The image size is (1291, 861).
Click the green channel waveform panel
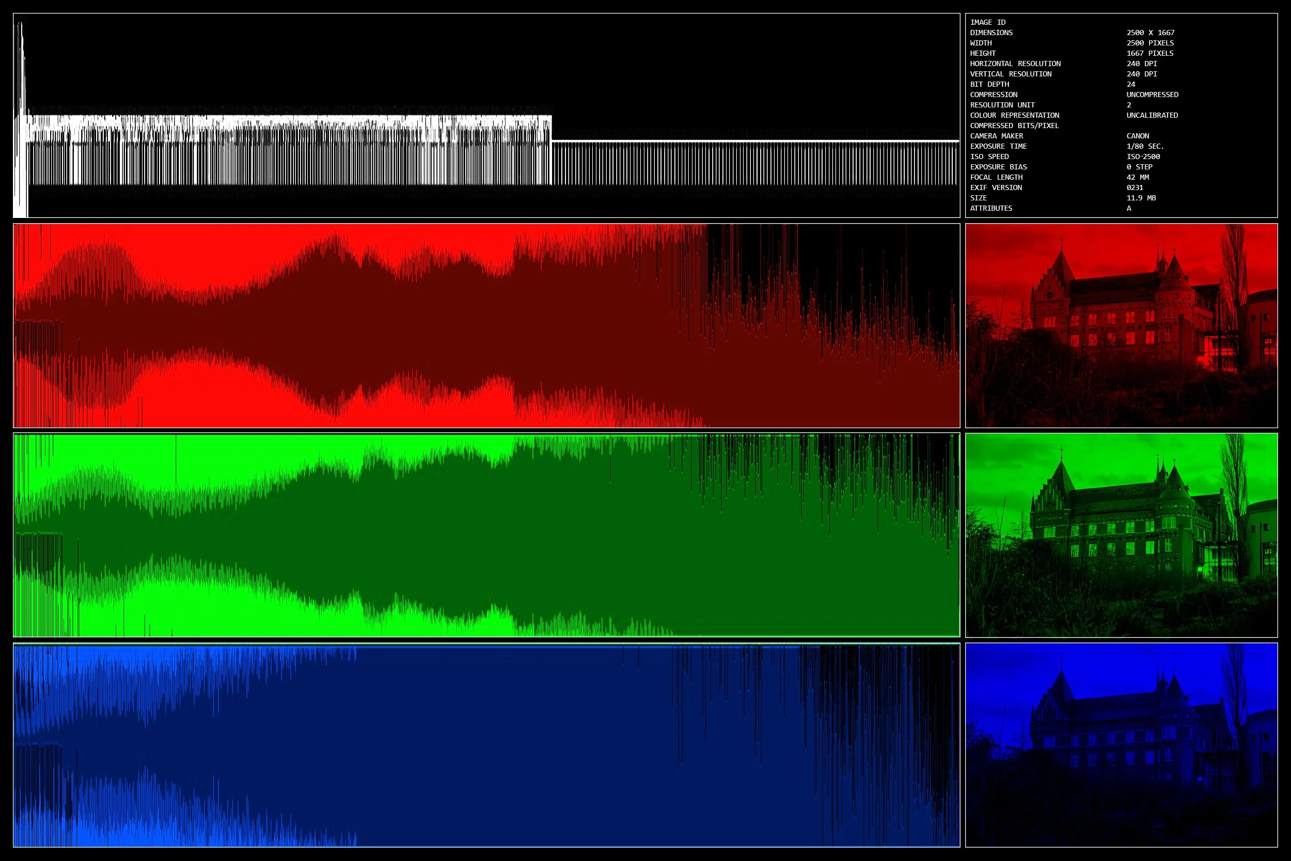coord(486,535)
